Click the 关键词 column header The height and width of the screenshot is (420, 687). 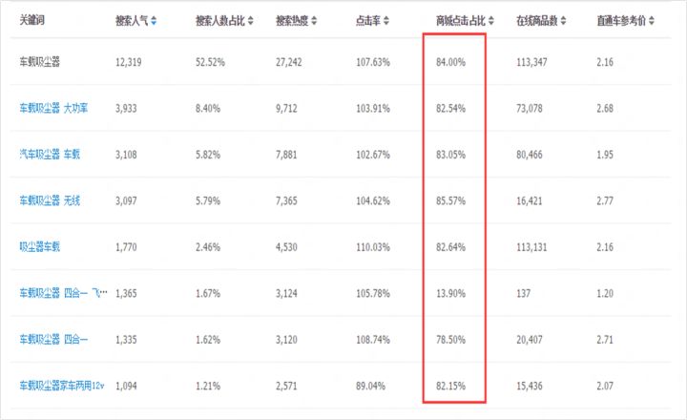pyautogui.click(x=33, y=20)
